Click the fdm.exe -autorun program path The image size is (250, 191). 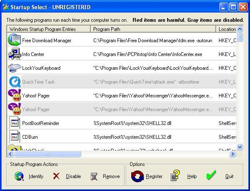[153, 41]
